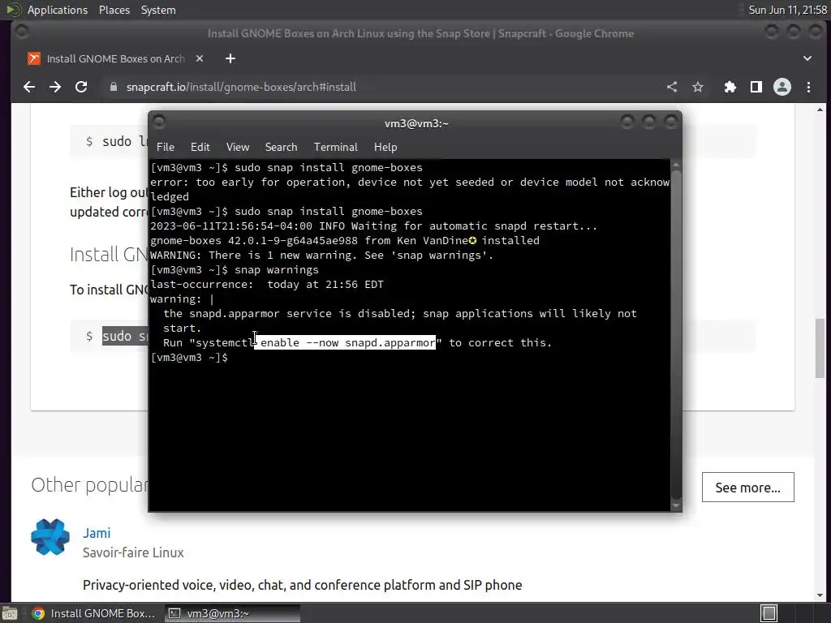Viewport: 831px width, 623px height.
Task: Click the vm3@vm3:~ terminal title bar
Action: [x=416, y=123]
